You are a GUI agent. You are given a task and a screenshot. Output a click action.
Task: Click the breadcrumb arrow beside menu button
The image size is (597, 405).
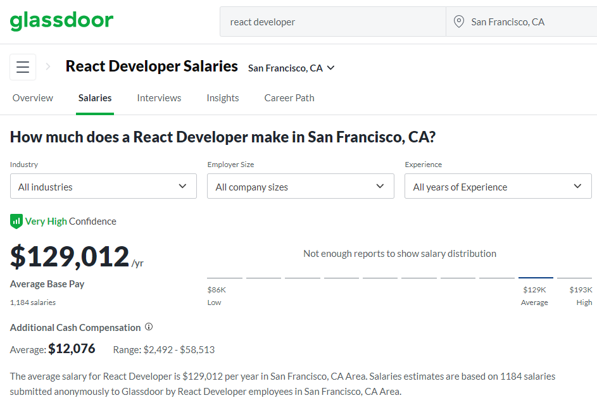[48, 66]
